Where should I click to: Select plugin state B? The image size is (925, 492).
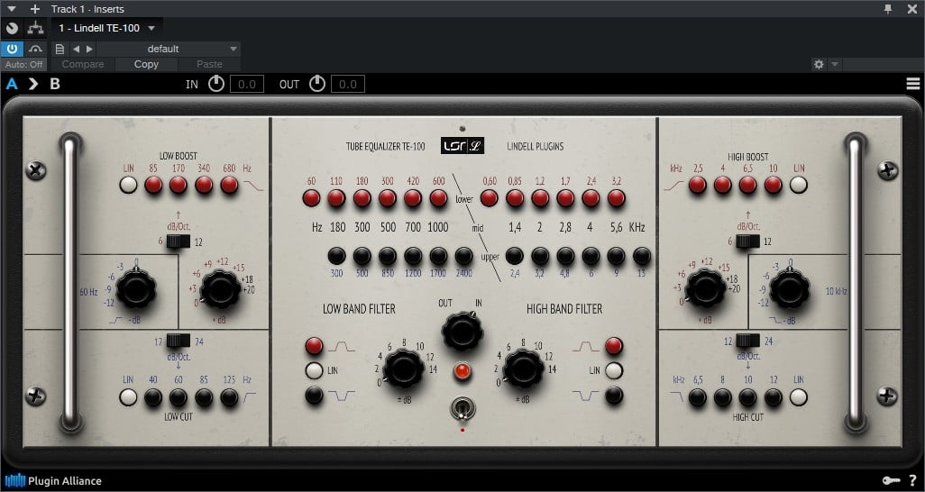point(55,84)
